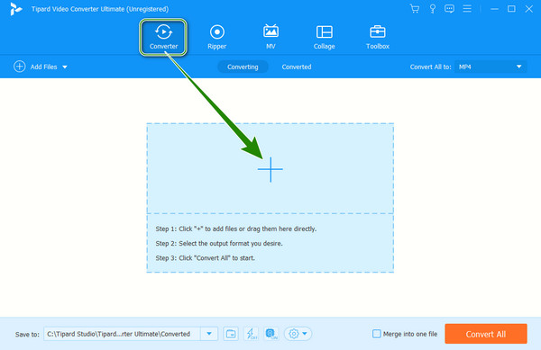Maximize the Tipard window
The width and height of the screenshot is (541, 350).
point(511,9)
